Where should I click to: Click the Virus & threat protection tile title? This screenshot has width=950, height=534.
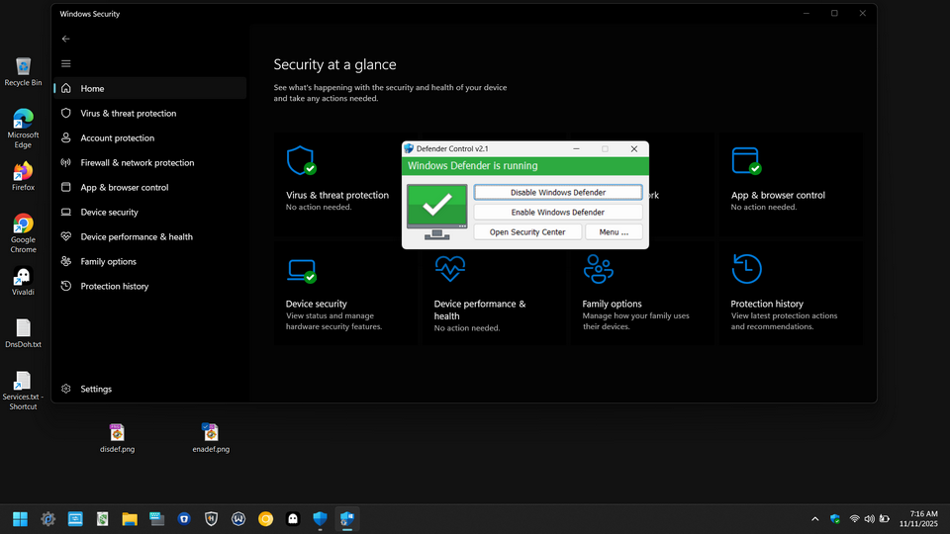click(337, 195)
